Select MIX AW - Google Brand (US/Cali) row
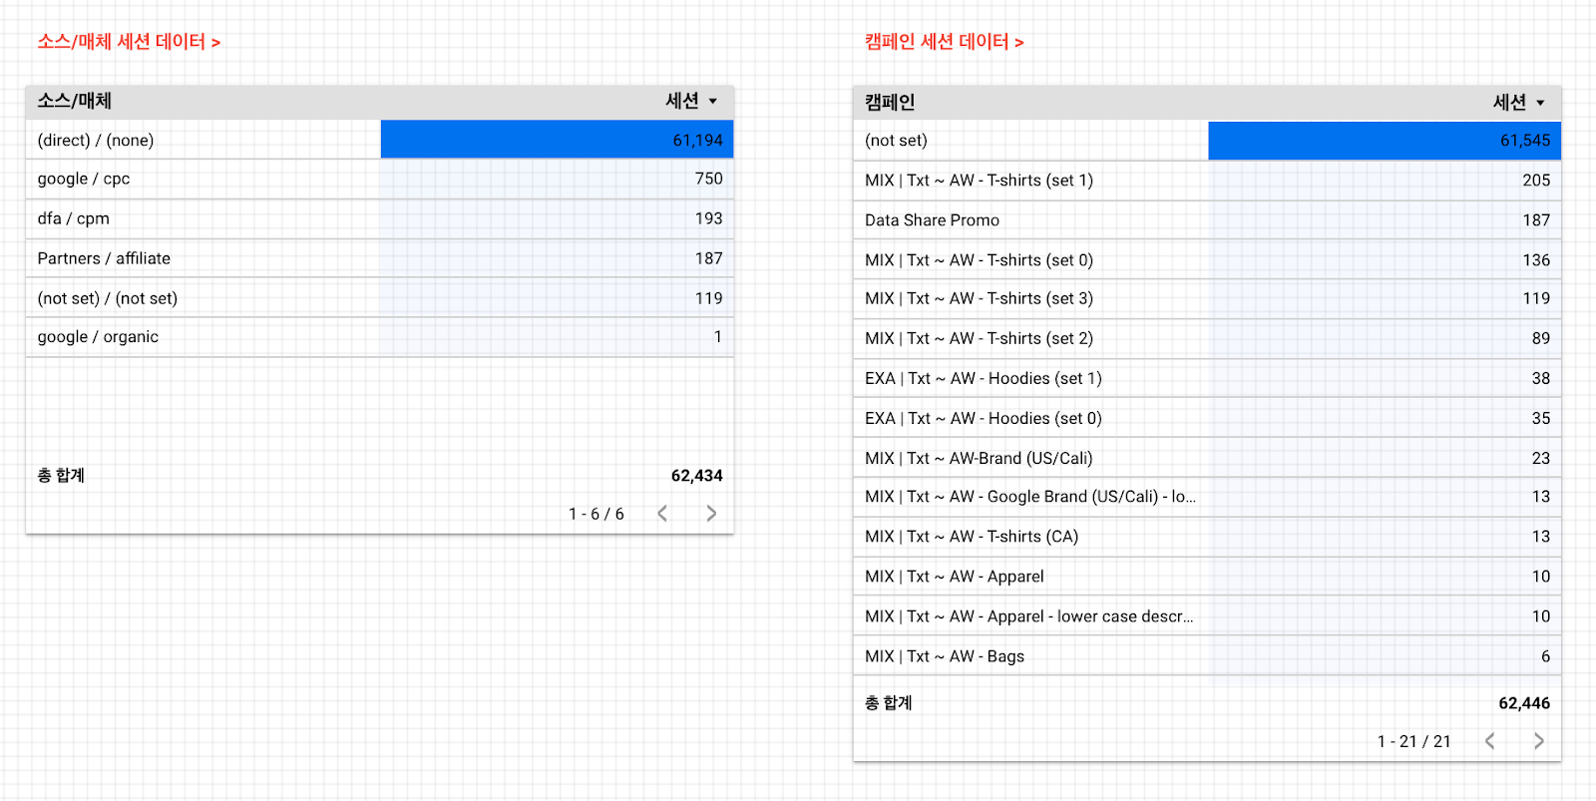The image size is (1596, 801). [x=1207, y=497]
